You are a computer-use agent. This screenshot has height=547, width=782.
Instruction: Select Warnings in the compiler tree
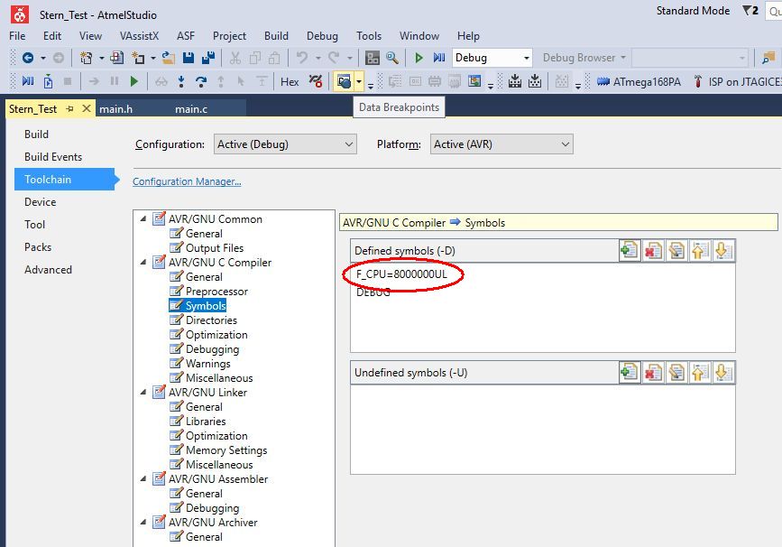coord(208,364)
